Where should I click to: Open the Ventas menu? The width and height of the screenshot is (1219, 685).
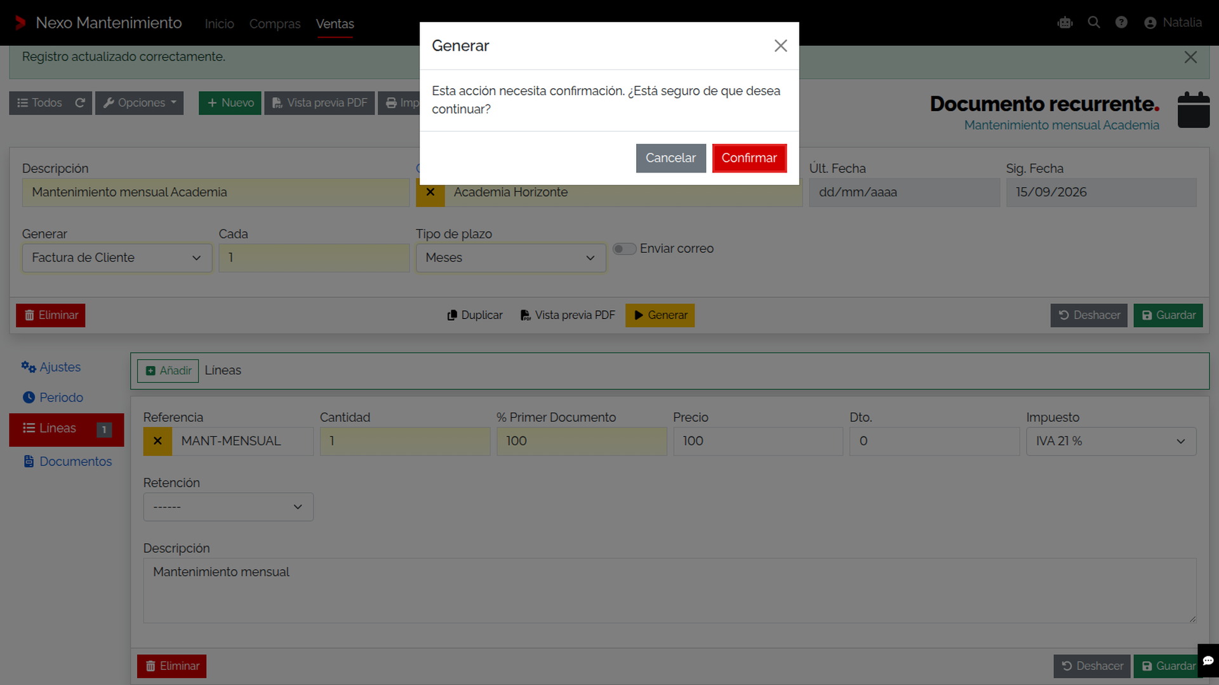pyautogui.click(x=335, y=23)
